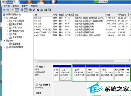Open the 文件(F) menu

click(x=7, y=6)
